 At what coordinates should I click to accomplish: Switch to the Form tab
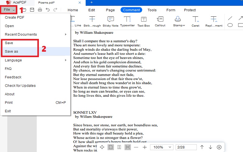[171, 10]
